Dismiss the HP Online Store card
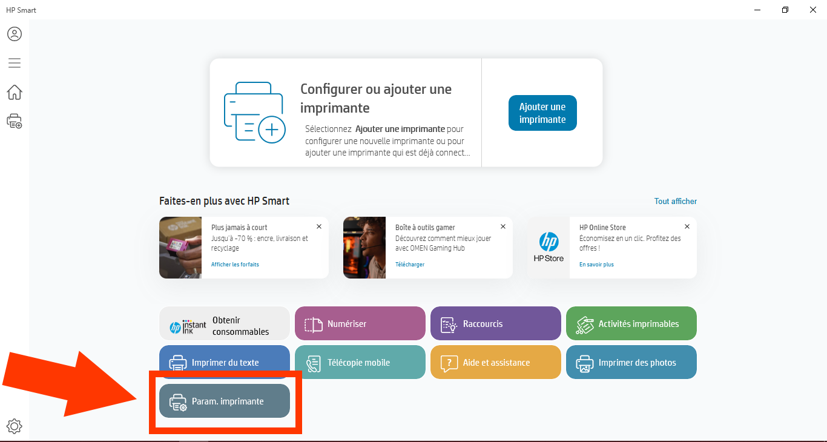The width and height of the screenshot is (827, 442). [x=687, y=226]
